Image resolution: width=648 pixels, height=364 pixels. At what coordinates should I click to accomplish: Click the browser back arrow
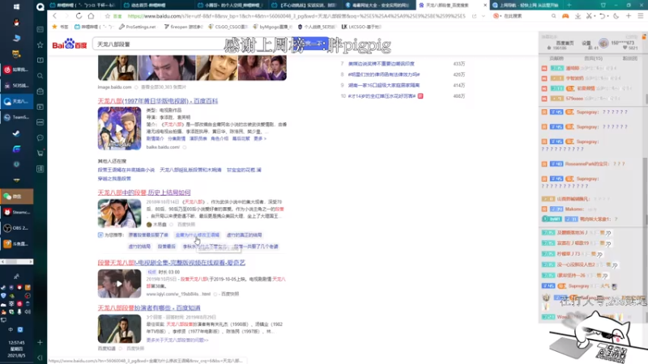[x=54, y=16]
